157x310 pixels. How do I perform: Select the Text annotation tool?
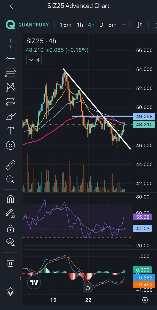tap(11, 131)
